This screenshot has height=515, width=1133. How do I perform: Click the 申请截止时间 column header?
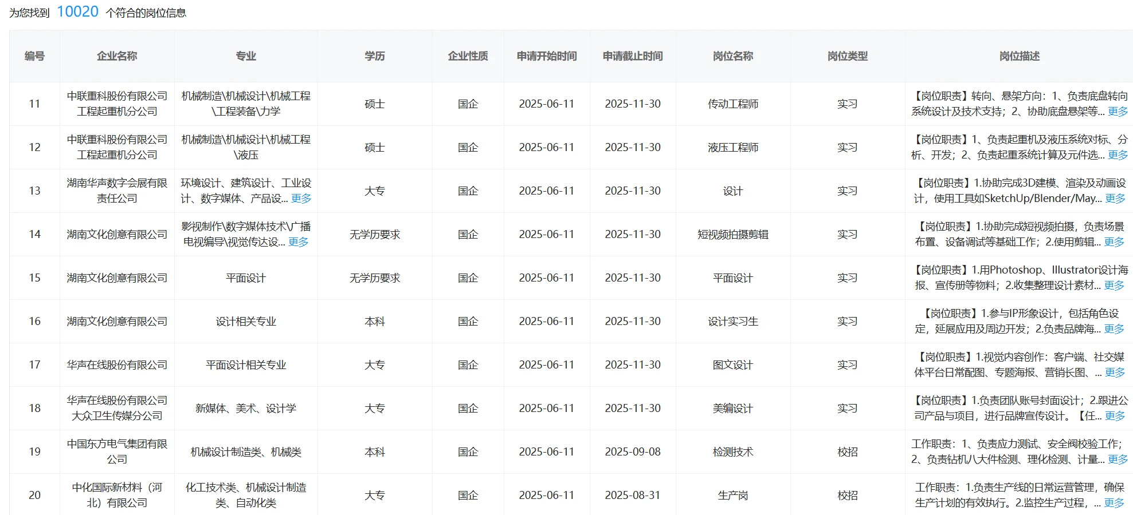632,56
